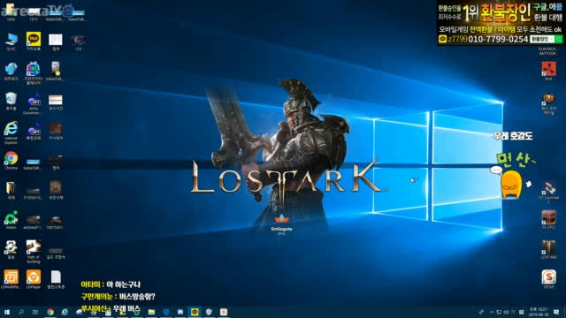Open the Chrome desktop shortcut
The height and width of the screenshot is (318, 566).
11,160
